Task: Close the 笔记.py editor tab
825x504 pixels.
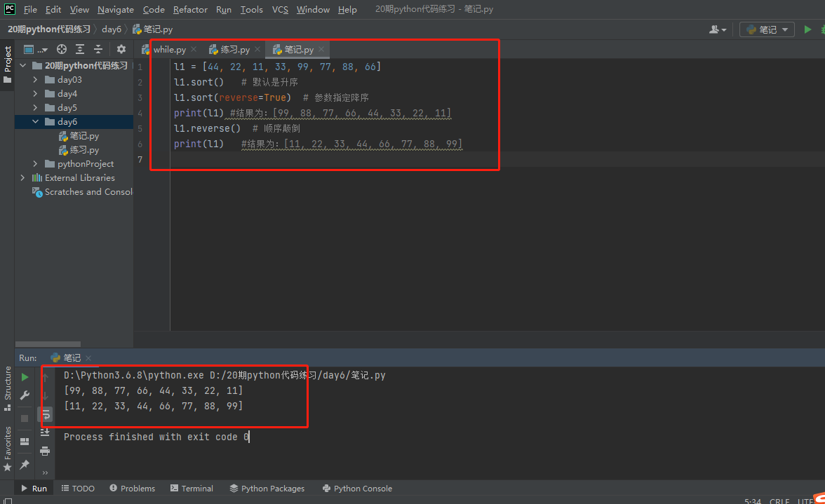Action: click(x=321, y=49)
